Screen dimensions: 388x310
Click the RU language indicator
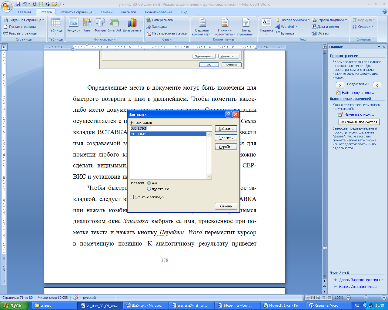click(357, 306)
